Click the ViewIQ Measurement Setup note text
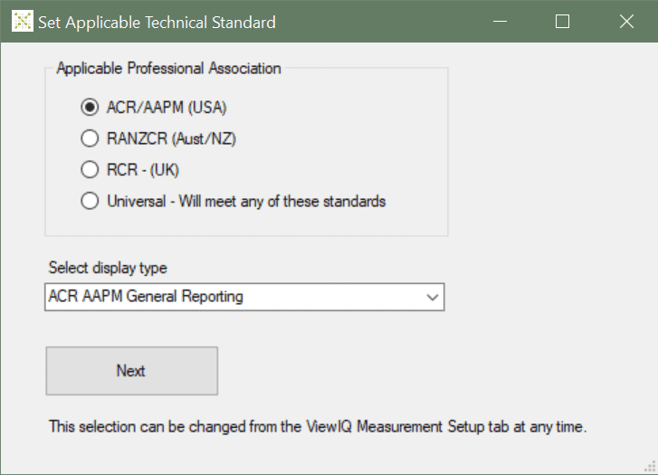658x475 pixels. click(x=318, y=426)
